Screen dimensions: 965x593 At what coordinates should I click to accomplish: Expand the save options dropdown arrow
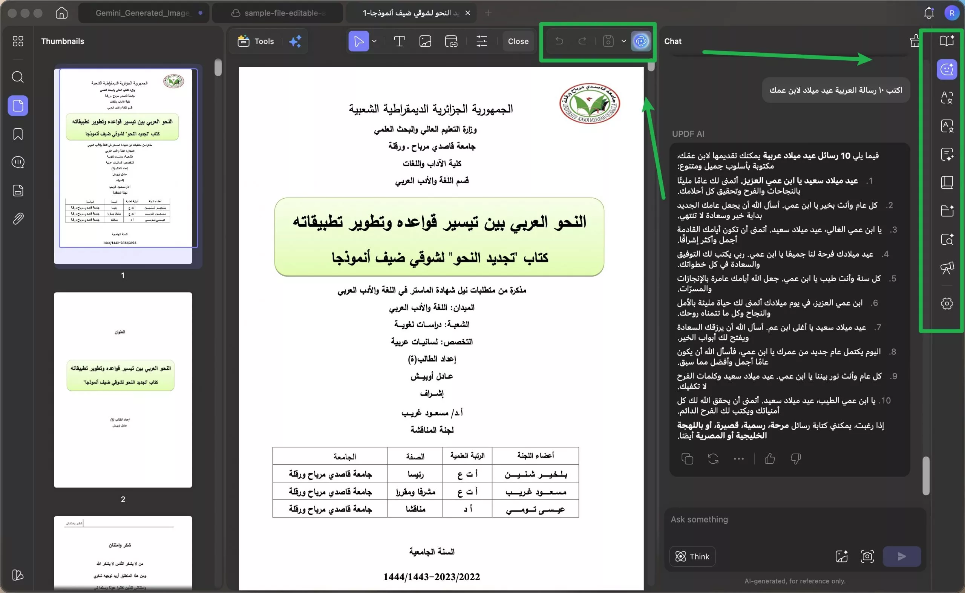[x=624, y=41]
